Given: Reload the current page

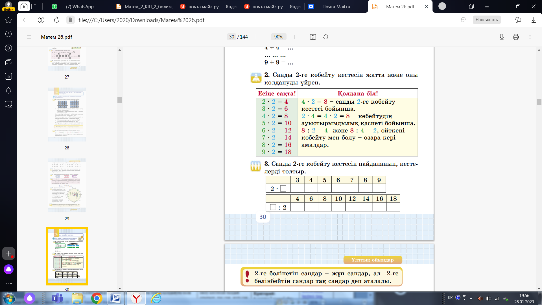Looking at the screenshot, I should pyautogui.click(x=56, y=20).
